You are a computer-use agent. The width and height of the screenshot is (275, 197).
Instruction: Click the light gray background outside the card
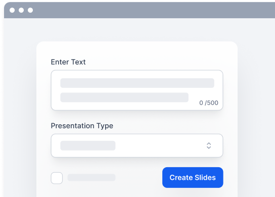point(256,105)
